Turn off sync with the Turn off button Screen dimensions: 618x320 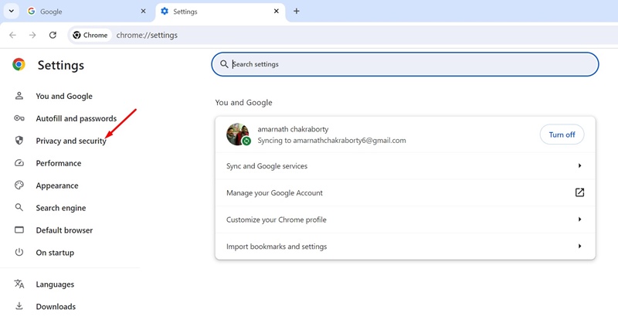click(x=562, y=134)
